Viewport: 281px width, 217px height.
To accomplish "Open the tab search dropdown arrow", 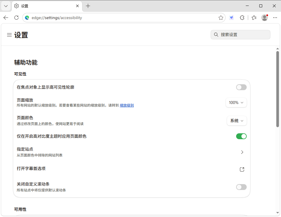I will 6,6.
